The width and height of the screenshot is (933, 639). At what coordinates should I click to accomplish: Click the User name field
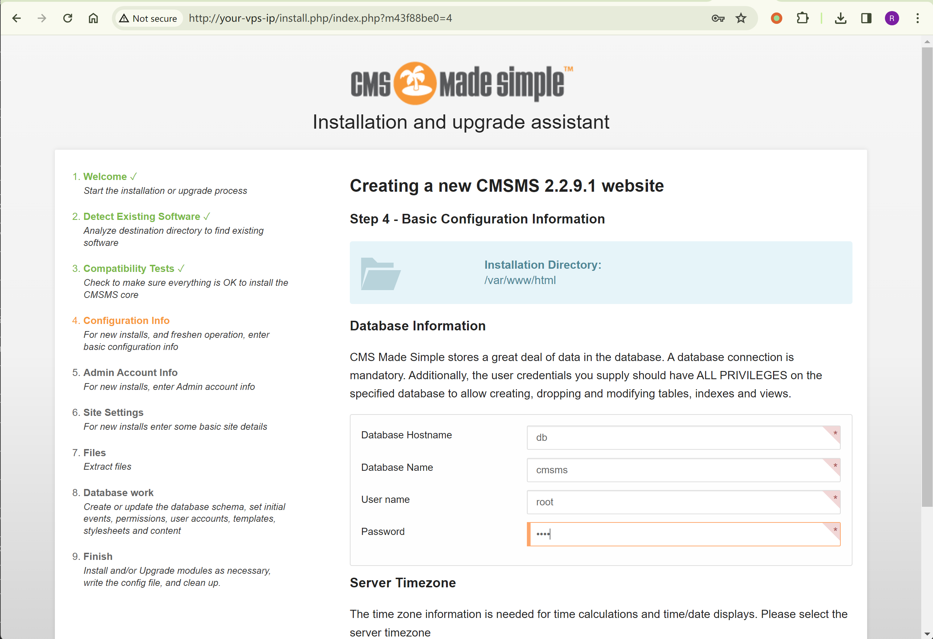[x=679, y=502]
